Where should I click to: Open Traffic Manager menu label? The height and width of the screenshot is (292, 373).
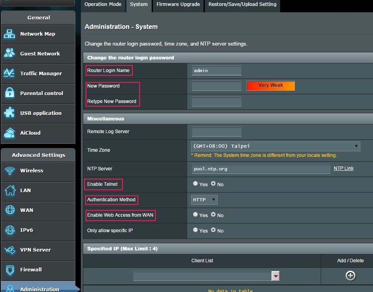(x=41, y=73)
